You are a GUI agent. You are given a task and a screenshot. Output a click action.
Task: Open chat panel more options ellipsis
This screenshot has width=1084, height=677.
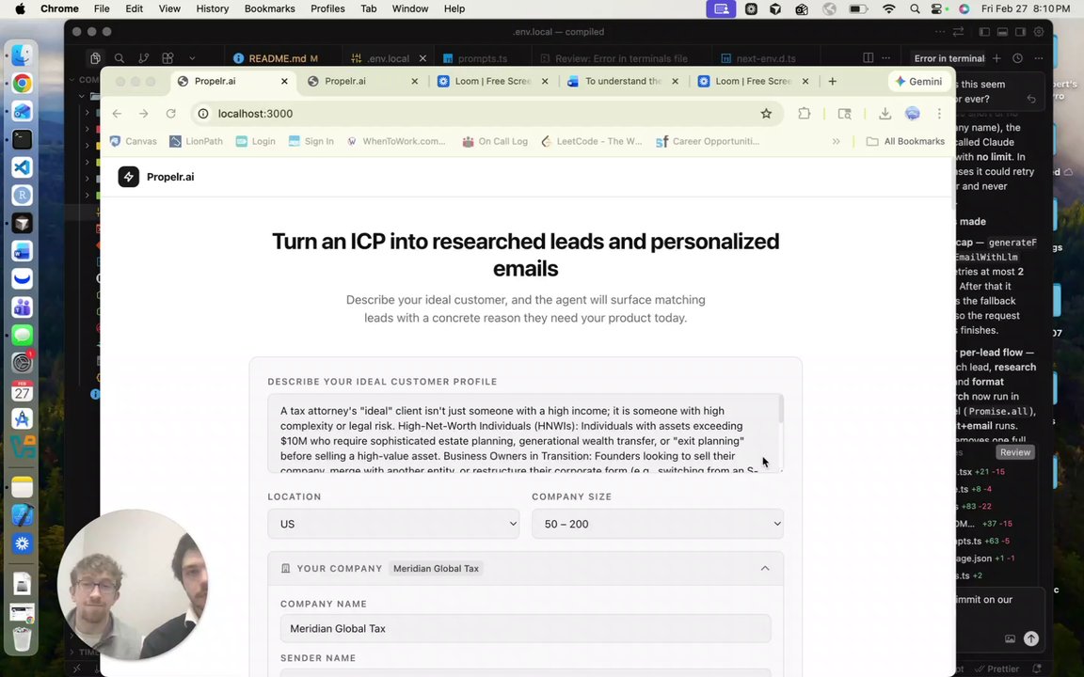1039,58
